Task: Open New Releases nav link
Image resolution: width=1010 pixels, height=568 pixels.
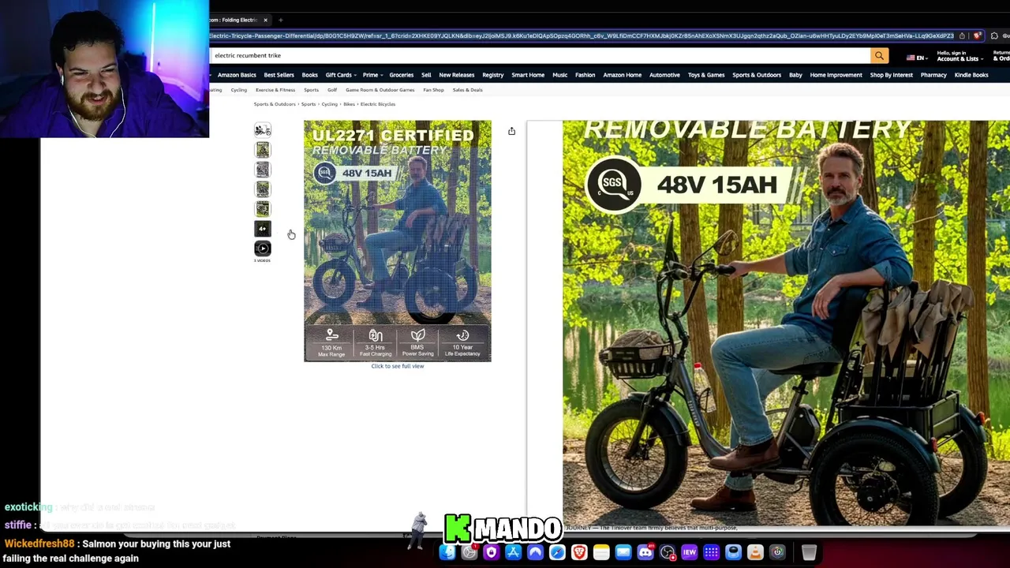Action: point(456,75)
